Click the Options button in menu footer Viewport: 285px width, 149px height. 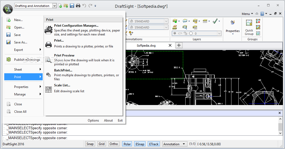(93, 120)
